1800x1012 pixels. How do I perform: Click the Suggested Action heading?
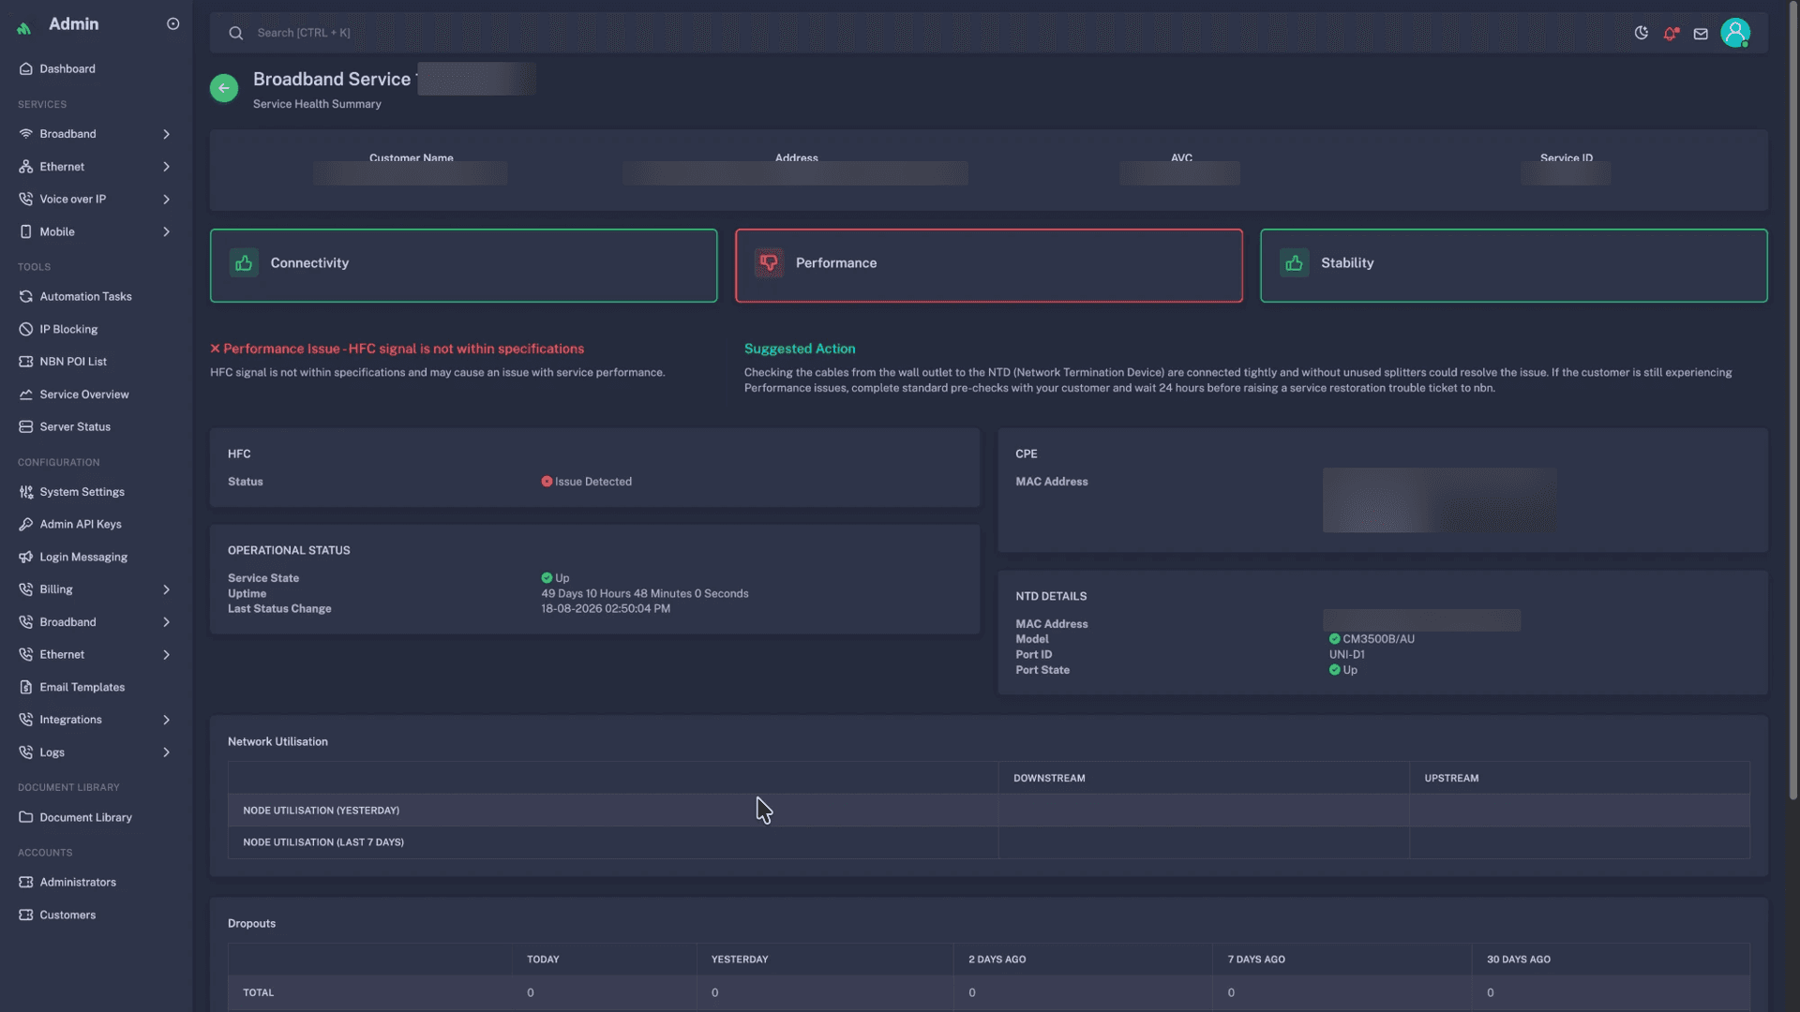799,349
